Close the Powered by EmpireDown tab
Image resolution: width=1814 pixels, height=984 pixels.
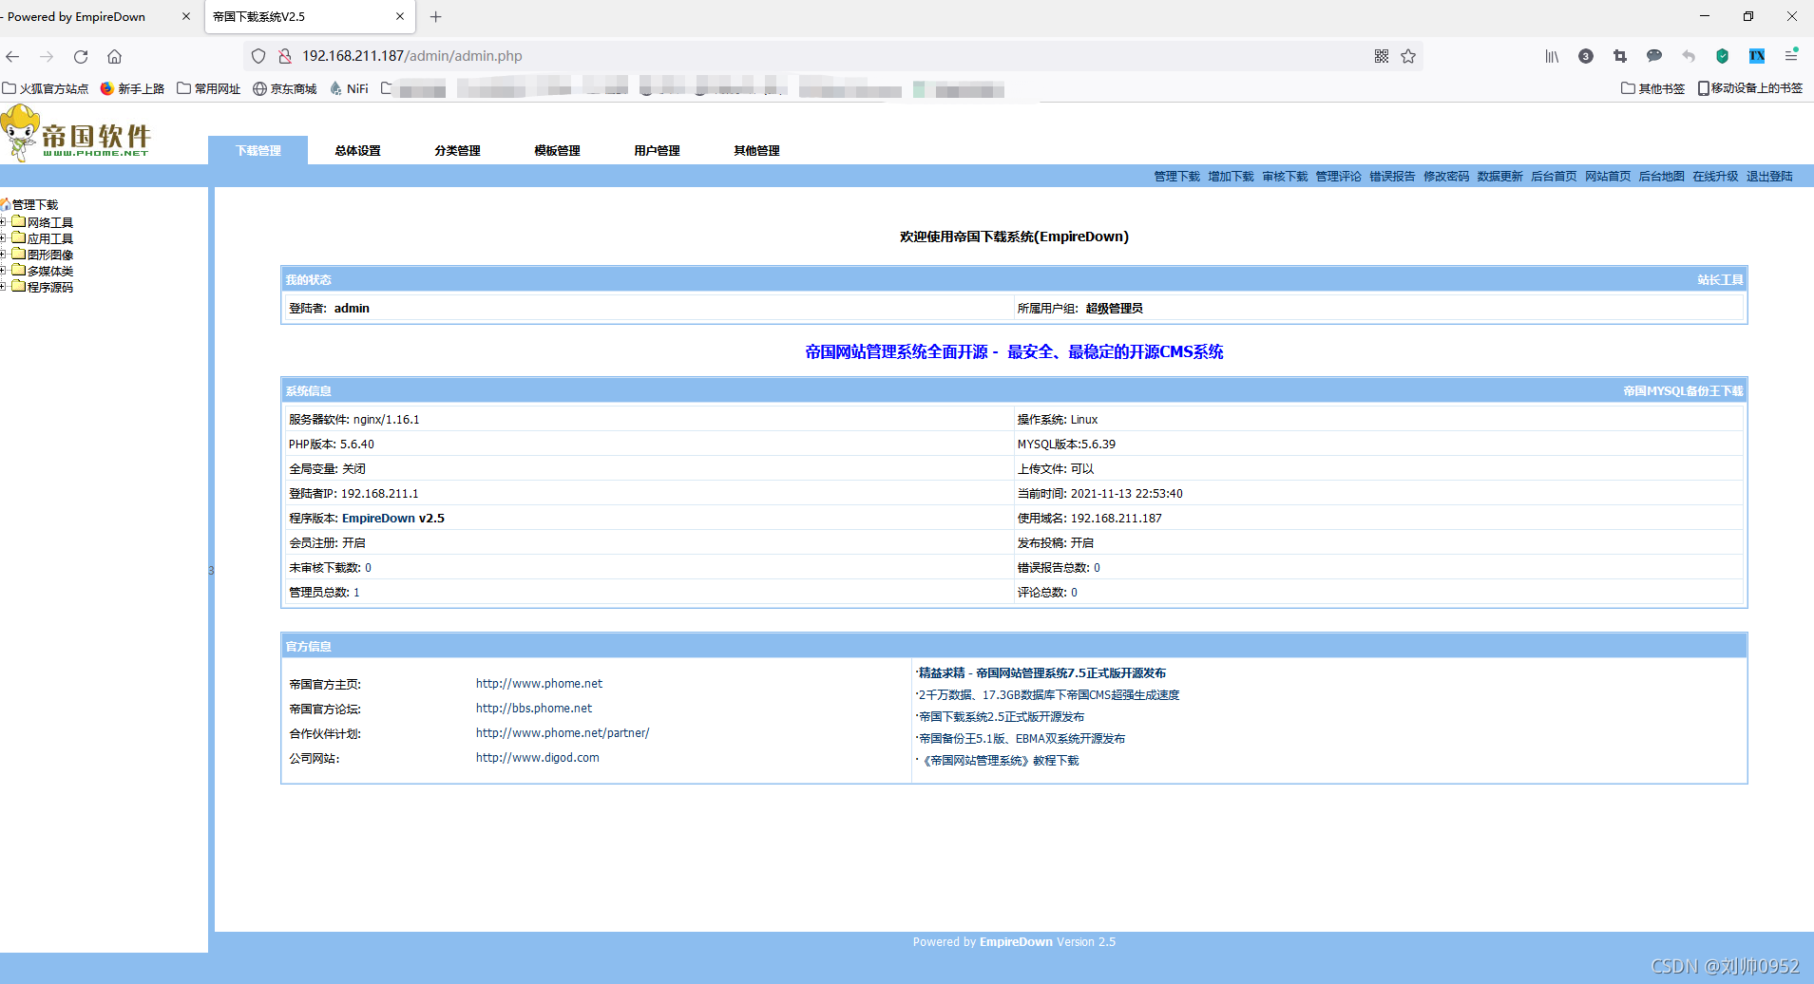(x=186, y=16)
